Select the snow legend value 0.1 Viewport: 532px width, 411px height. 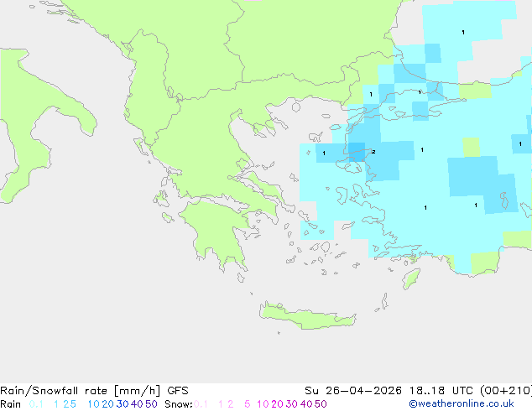tap(201, 404)
